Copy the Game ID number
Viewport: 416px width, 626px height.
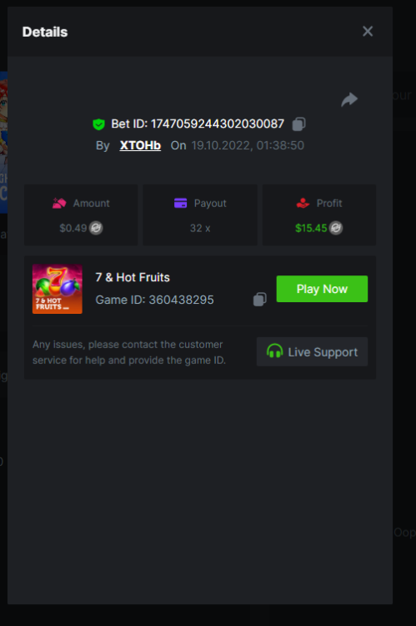click(259, 300)
